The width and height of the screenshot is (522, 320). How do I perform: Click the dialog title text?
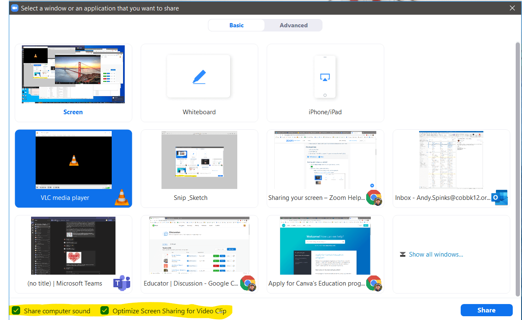(x=100, y=8)
